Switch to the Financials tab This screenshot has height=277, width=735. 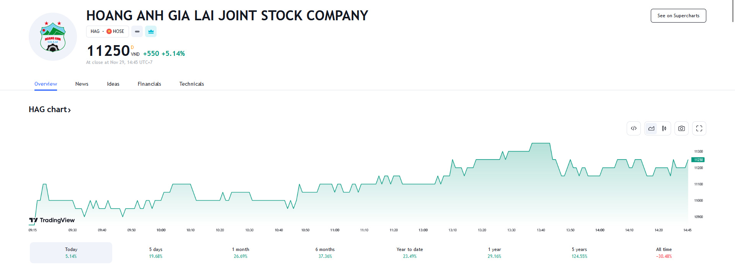(x=149, y=84)
